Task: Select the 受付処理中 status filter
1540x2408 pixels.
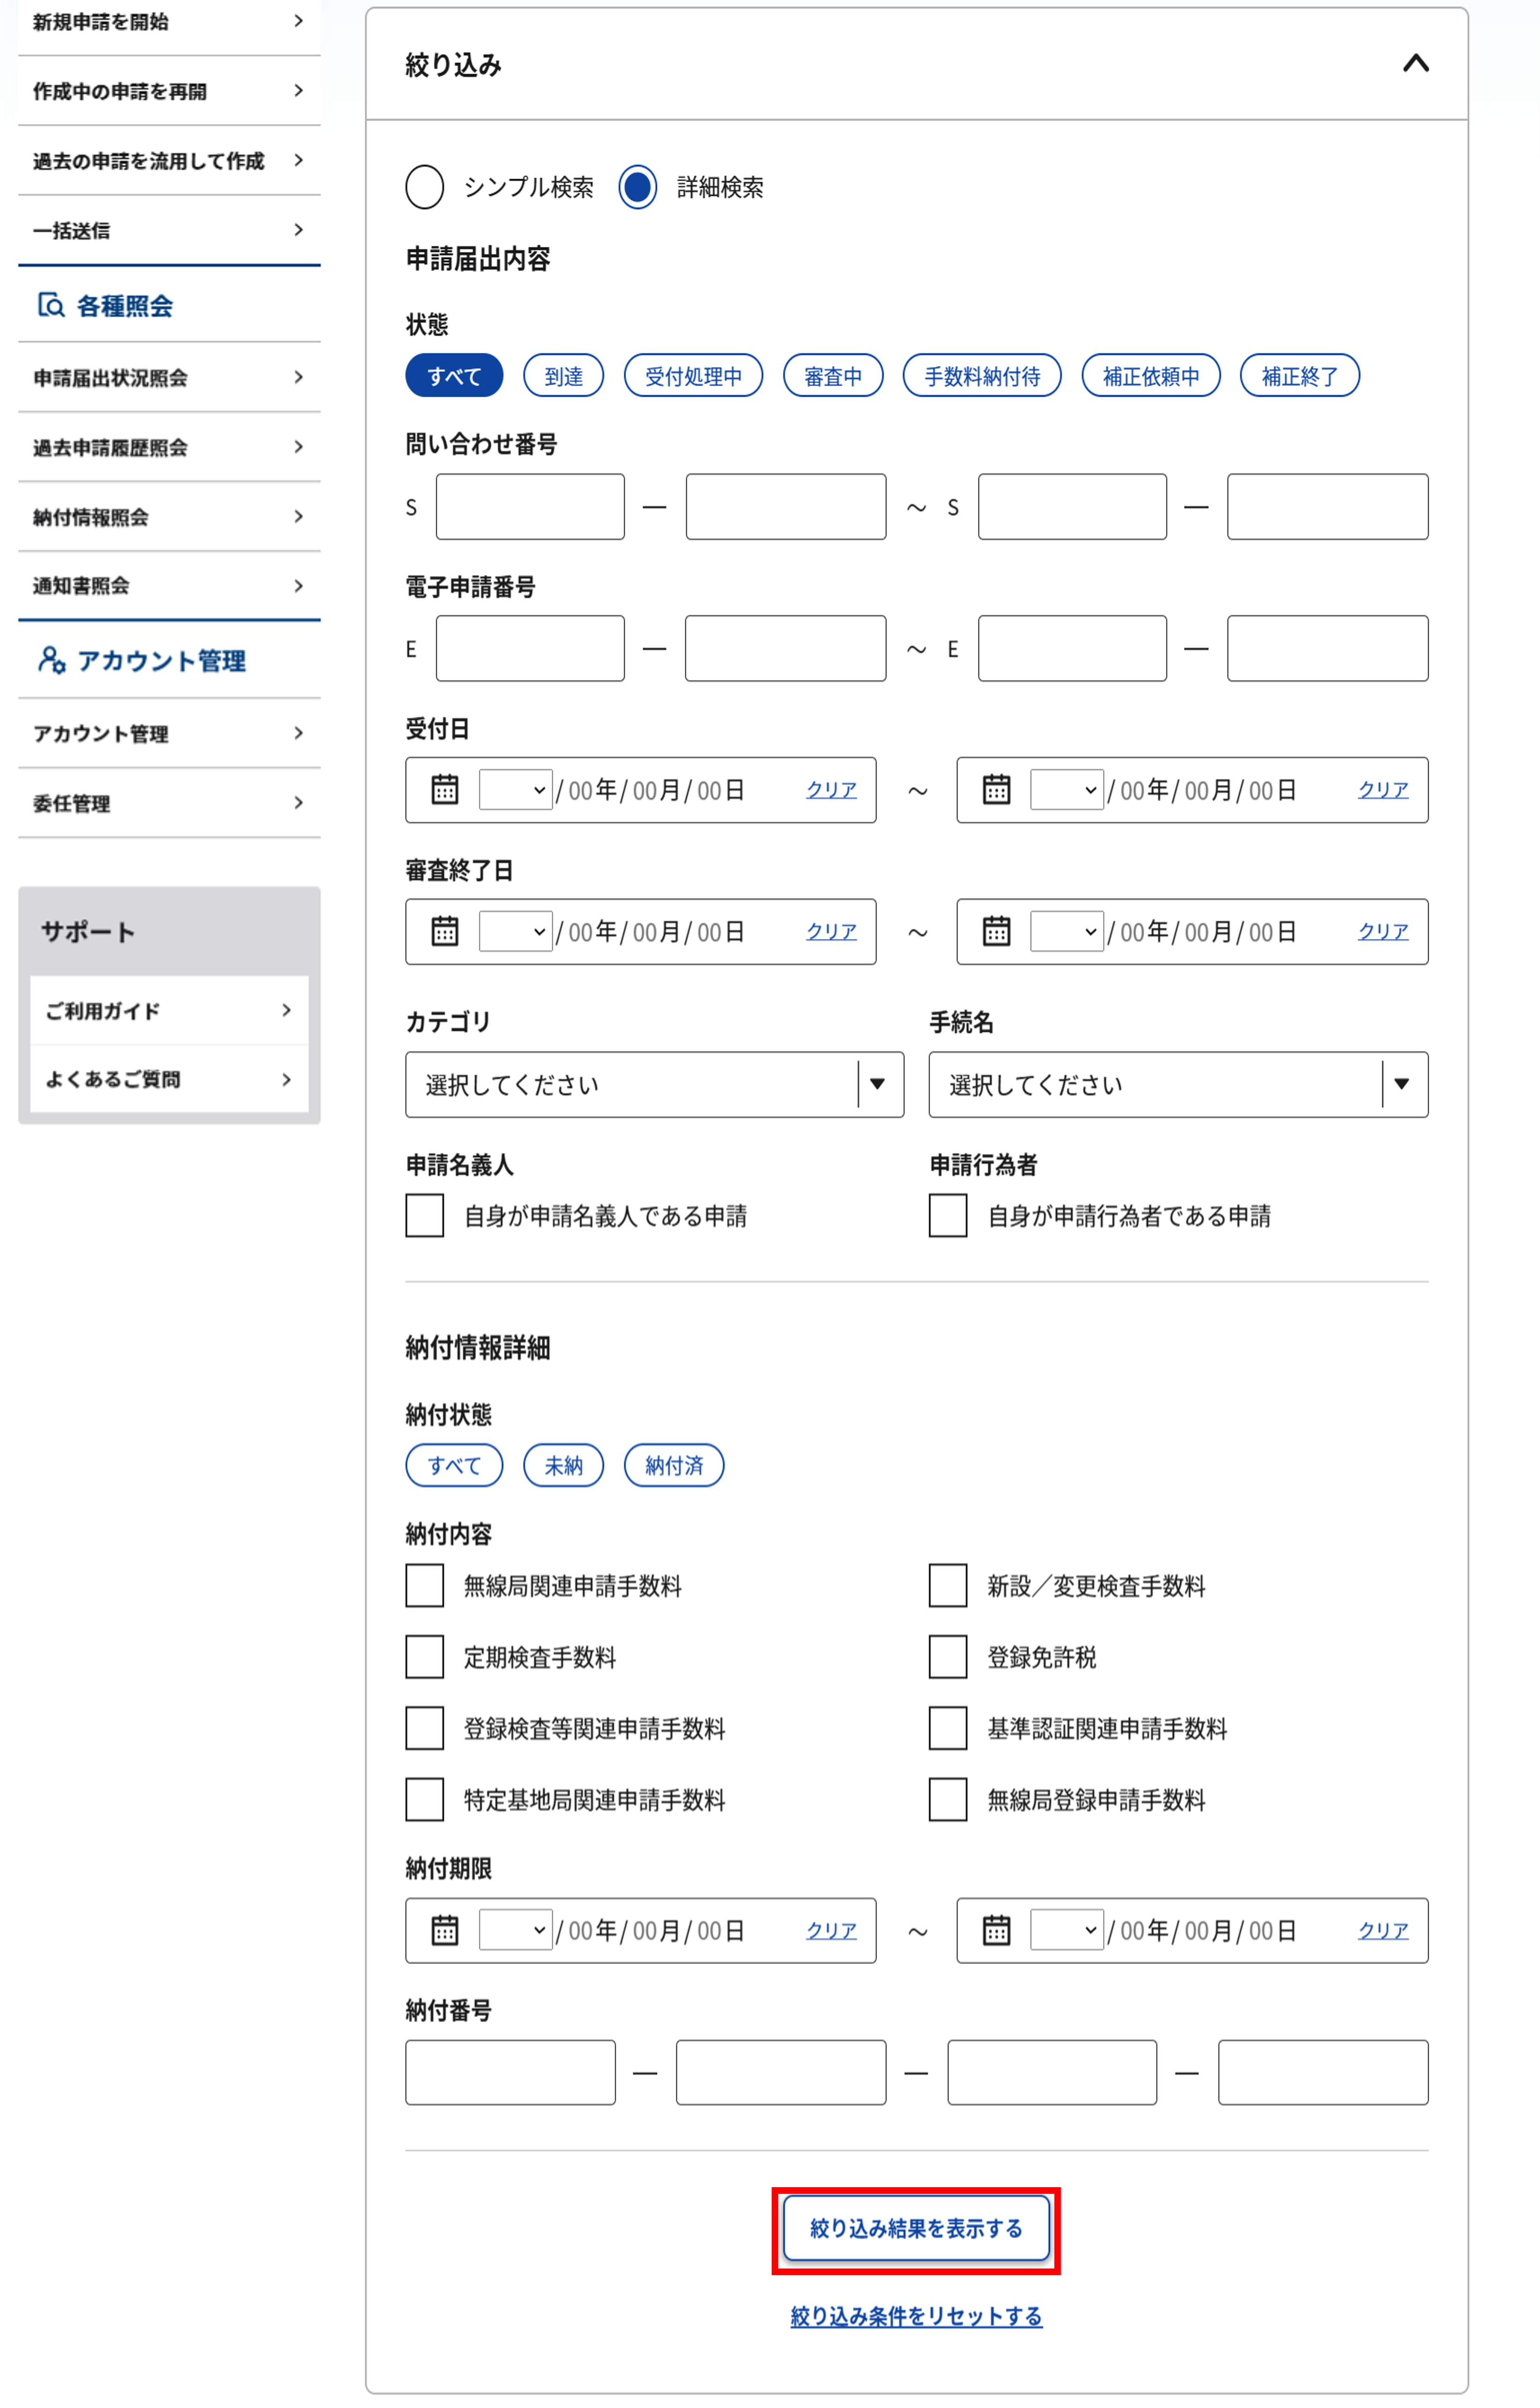Action: [693, 375]
